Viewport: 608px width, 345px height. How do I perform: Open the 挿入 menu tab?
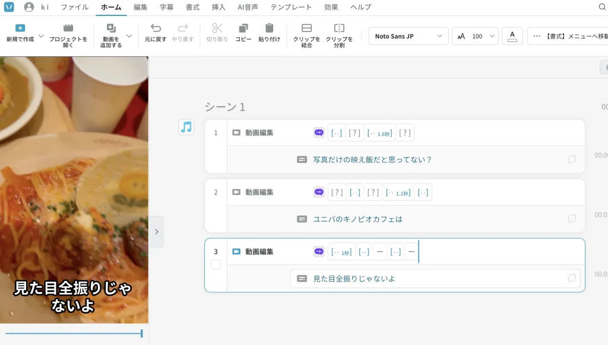click(218, 7)
